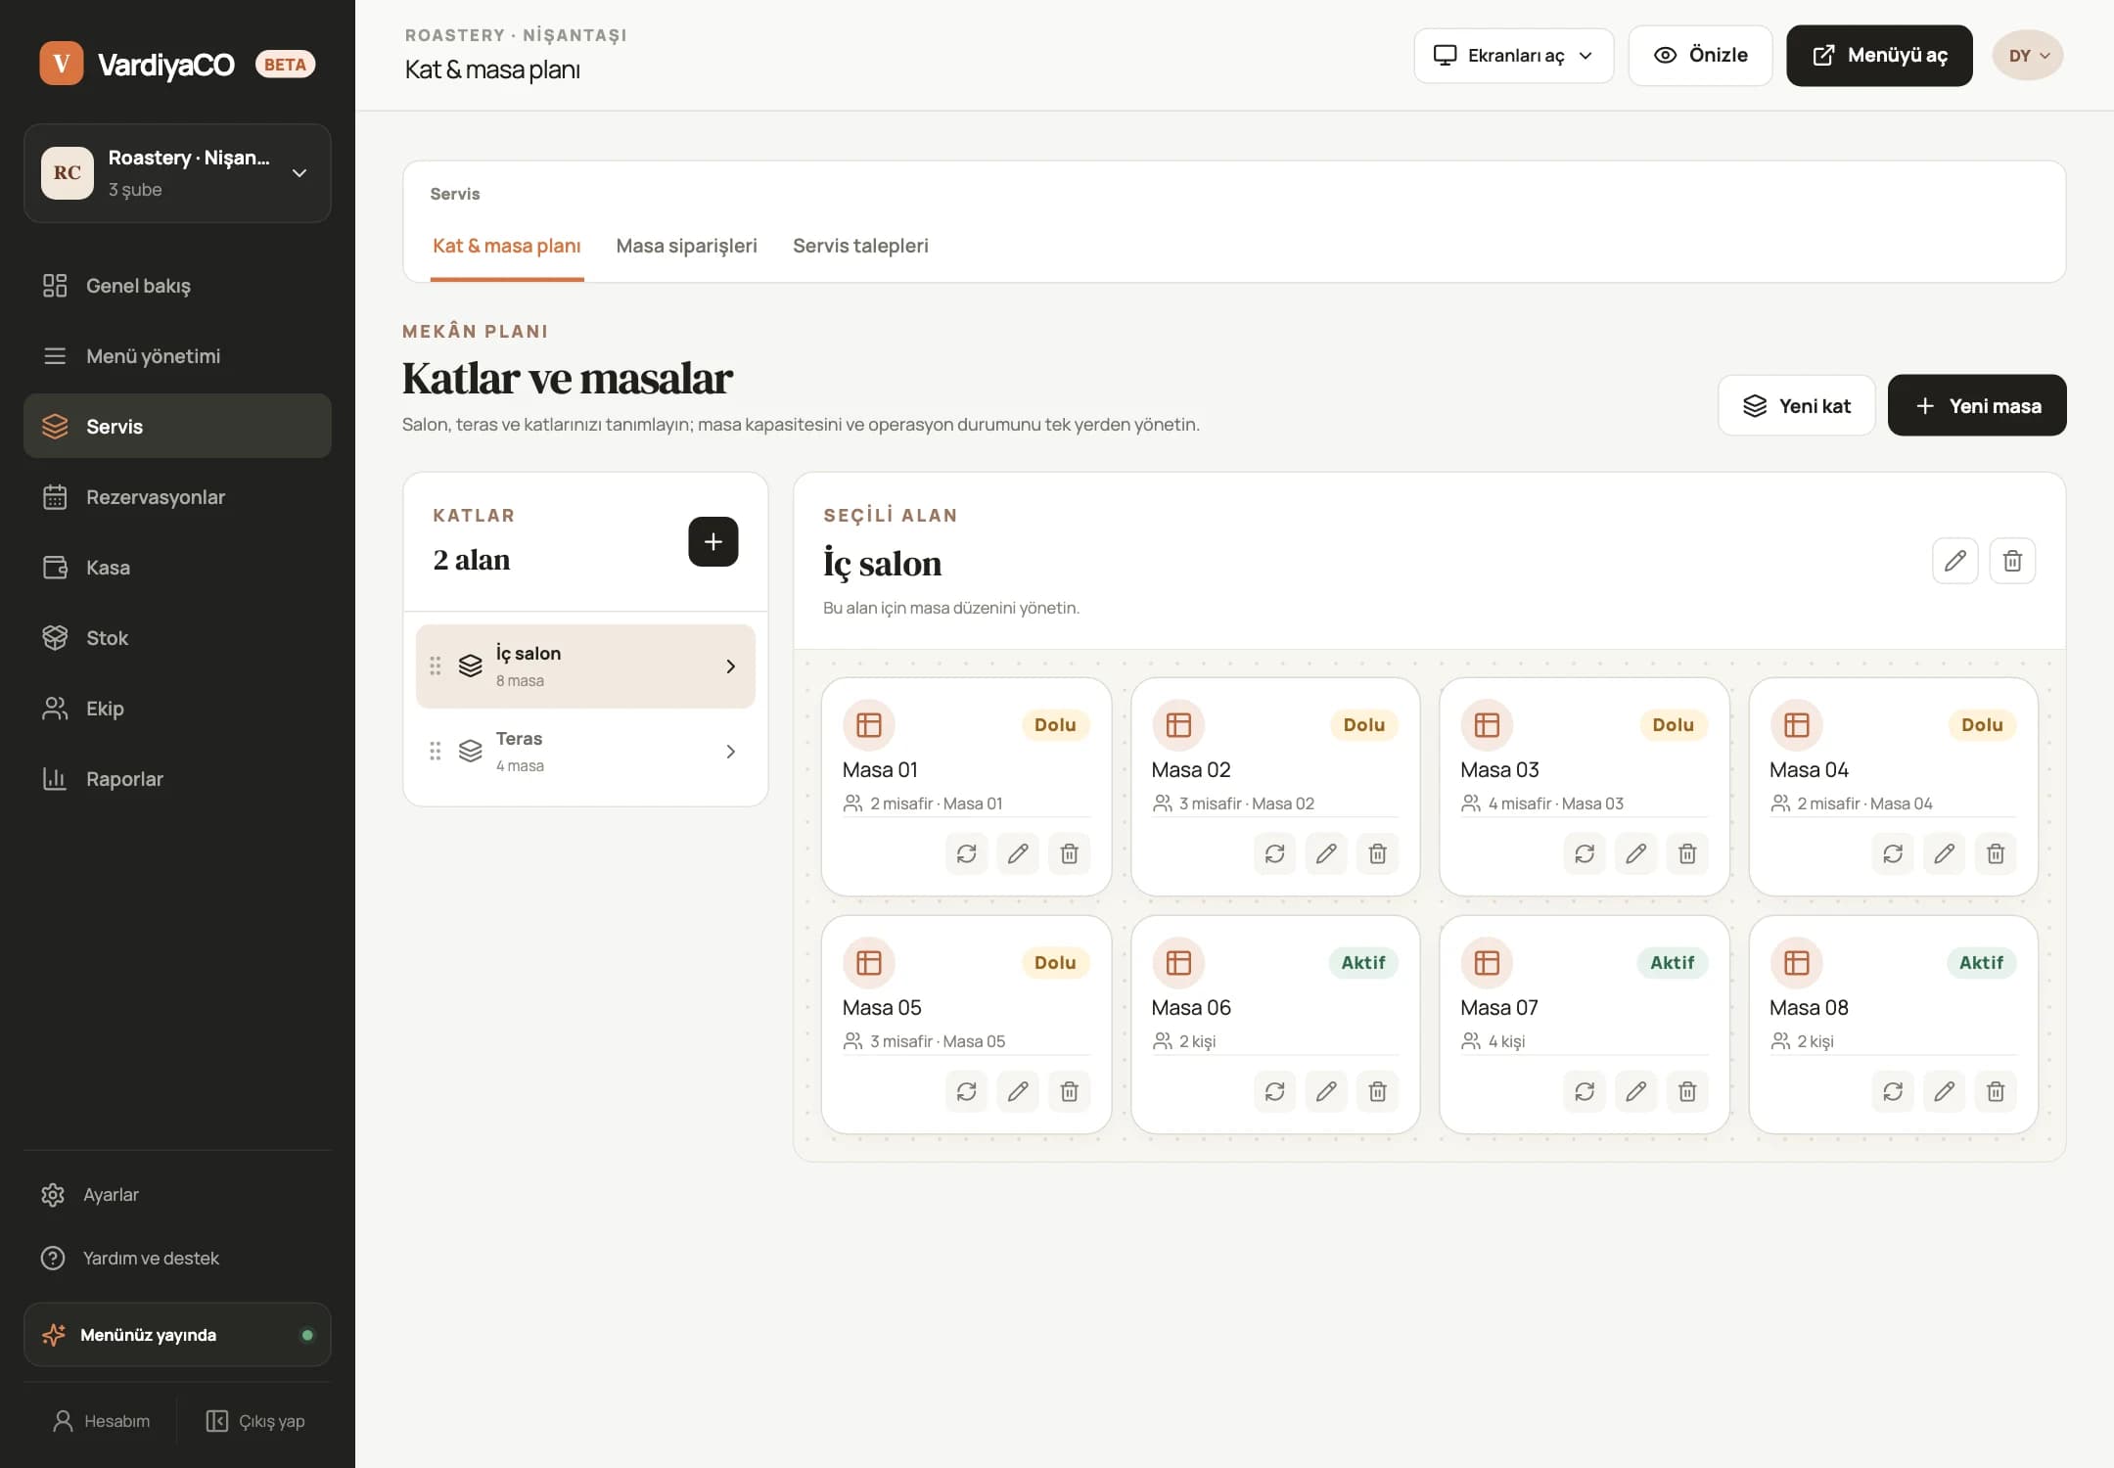Open the Ekip section
2114x1468 pixels.
point(177,709)
